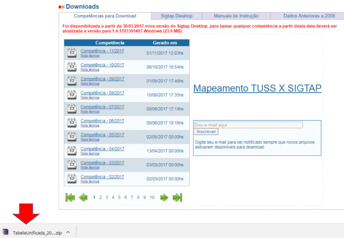Go to page 3 of list
This screenshot has width=344, height=238.
tap(107, 198)
